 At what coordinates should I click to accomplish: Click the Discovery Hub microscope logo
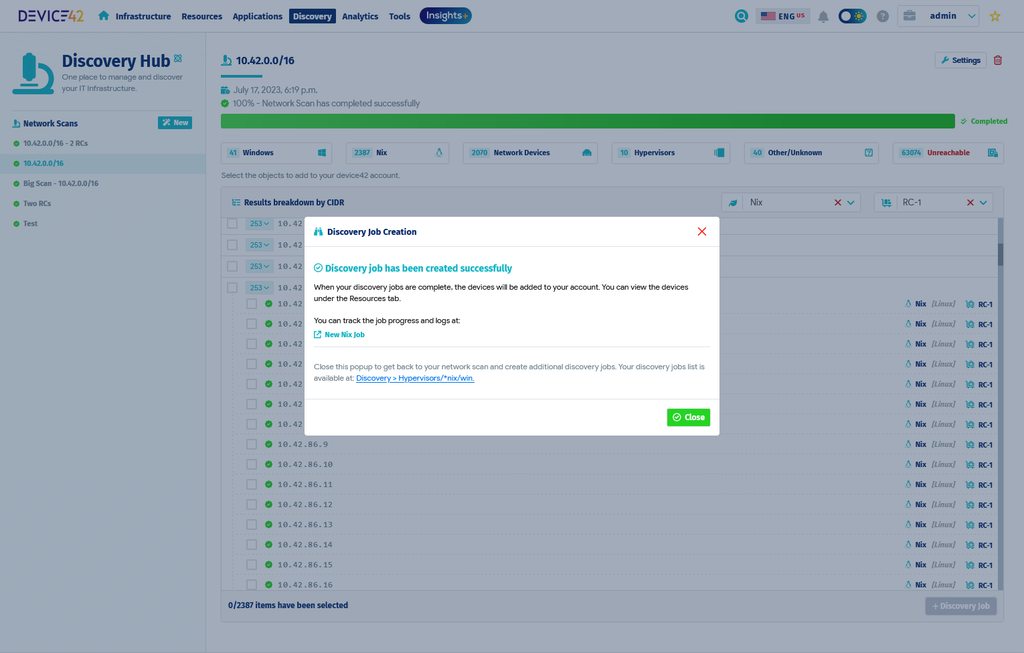tap(33, 74)
